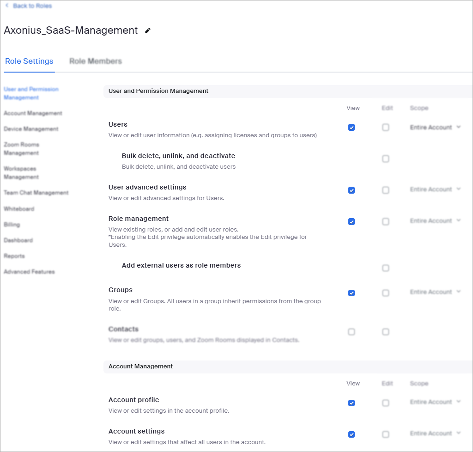Uncheck View for User advanced settings

point(352,190)
